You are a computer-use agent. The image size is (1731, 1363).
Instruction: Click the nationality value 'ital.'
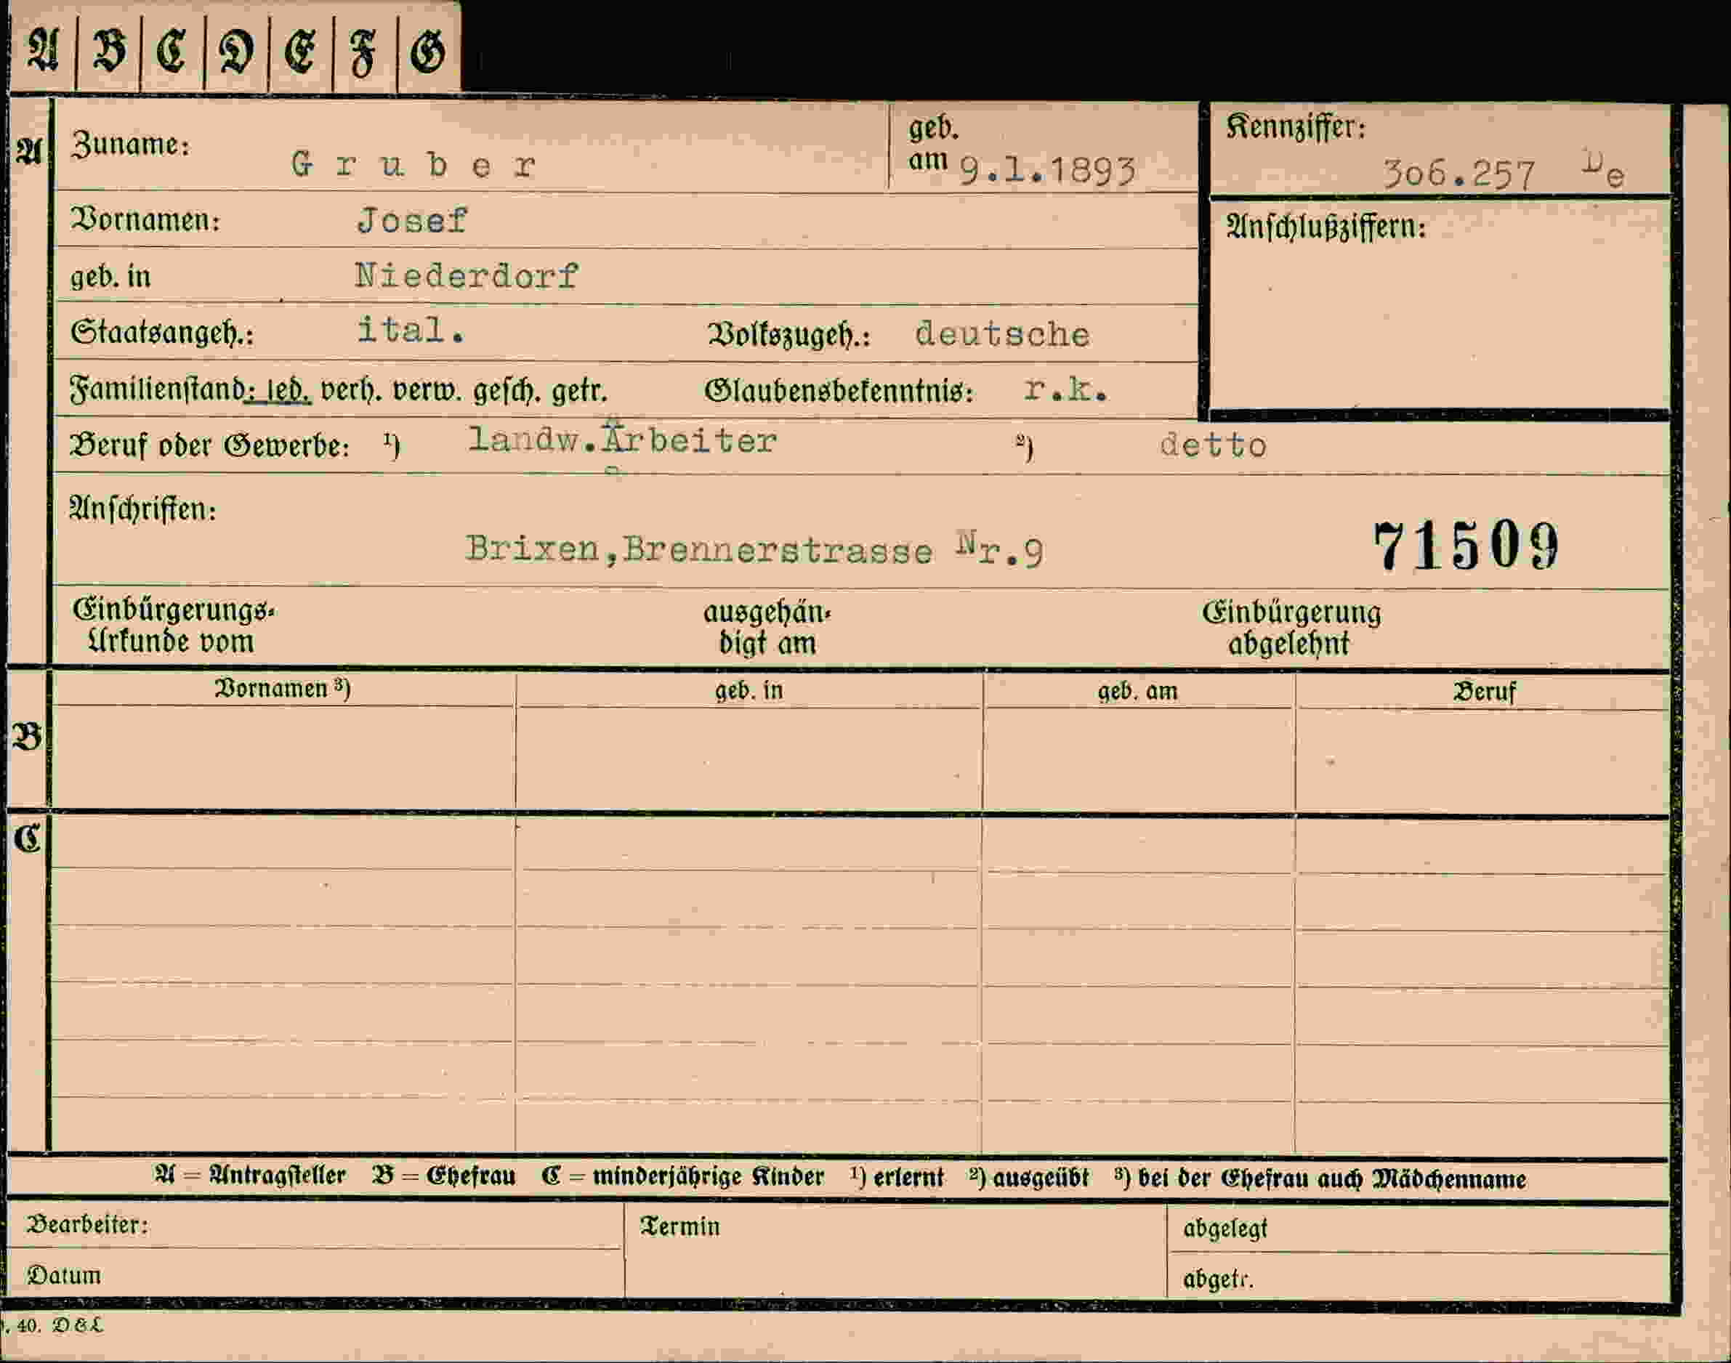click(410, 330)
